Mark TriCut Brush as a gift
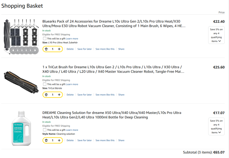Screen dimensions: 229x158 tap(45, 84)
